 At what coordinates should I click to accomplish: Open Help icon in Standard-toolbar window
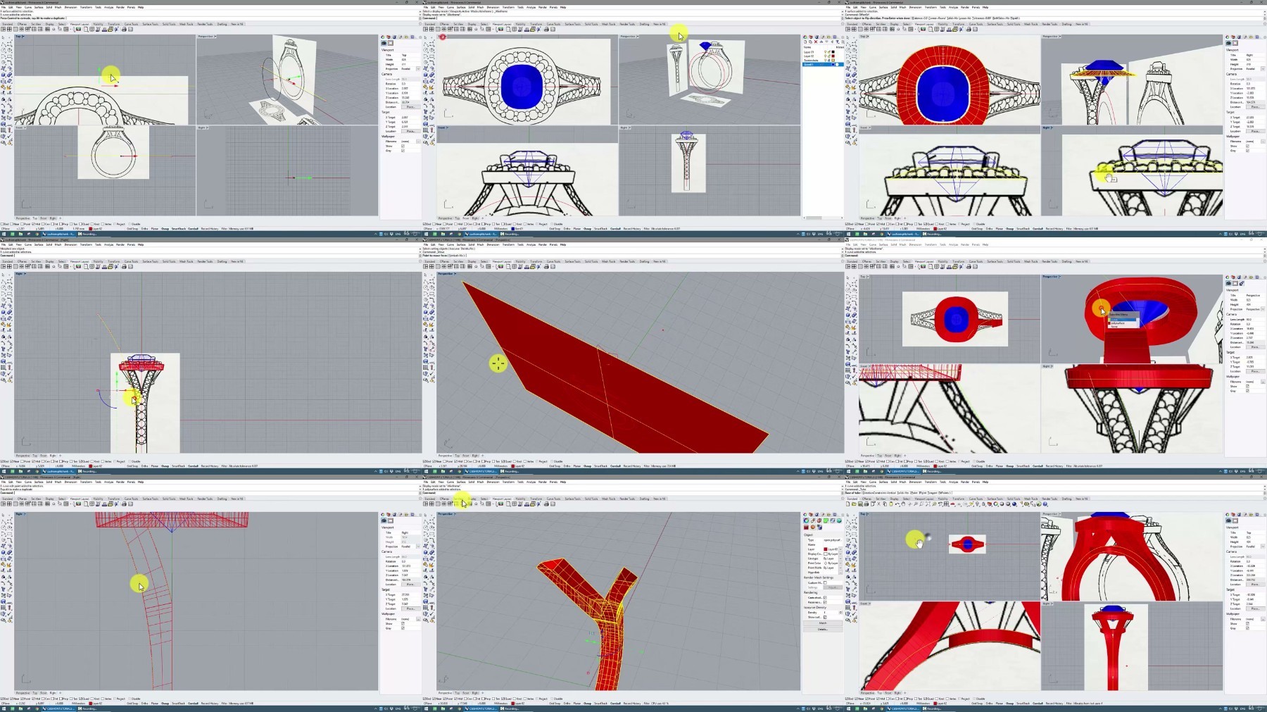1045,504
